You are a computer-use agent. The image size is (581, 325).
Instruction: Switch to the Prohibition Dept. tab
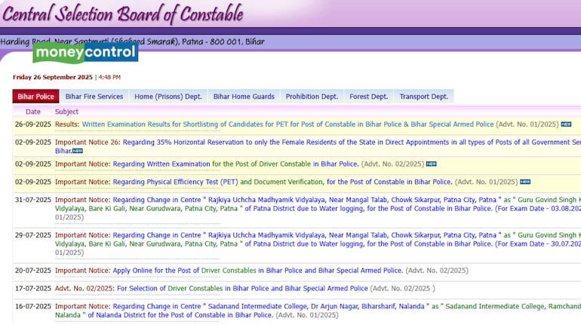tap(312, 97)
